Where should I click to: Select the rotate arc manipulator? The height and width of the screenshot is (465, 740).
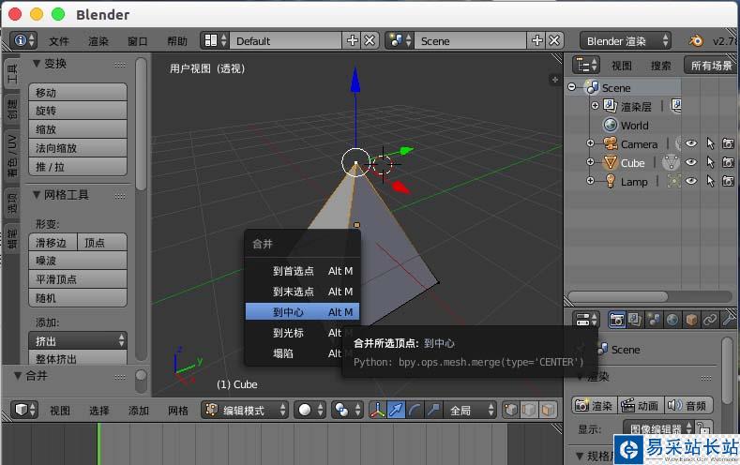(x=415, y=410)
